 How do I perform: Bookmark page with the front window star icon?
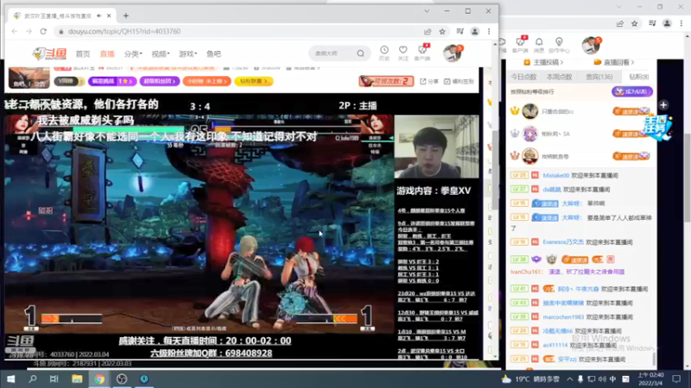coord(442,31)
